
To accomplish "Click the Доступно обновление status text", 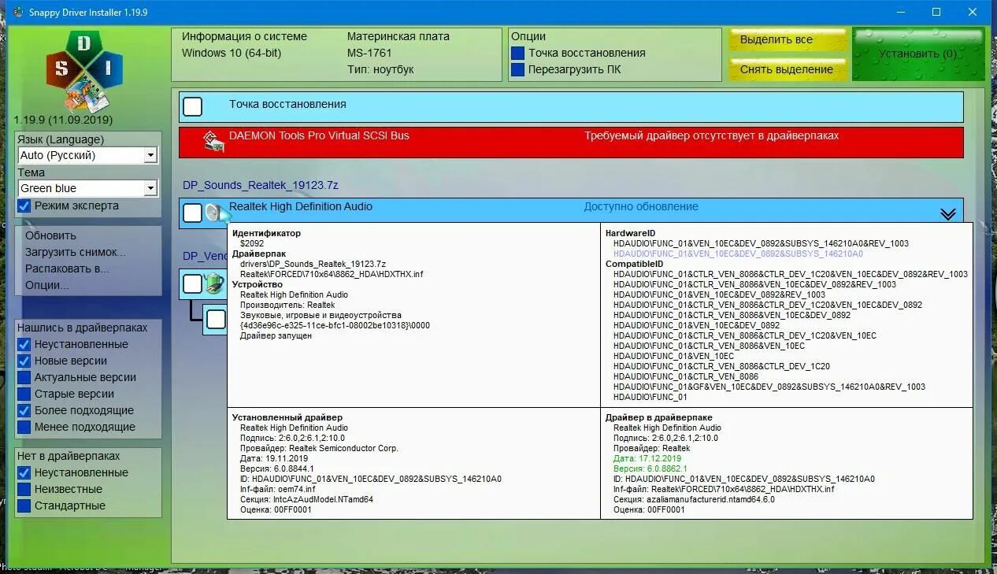I will 641,206.
